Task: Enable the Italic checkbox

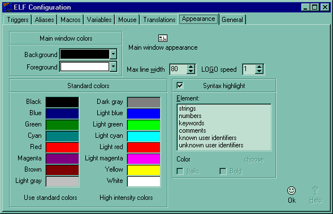Action: coord(180,171)
